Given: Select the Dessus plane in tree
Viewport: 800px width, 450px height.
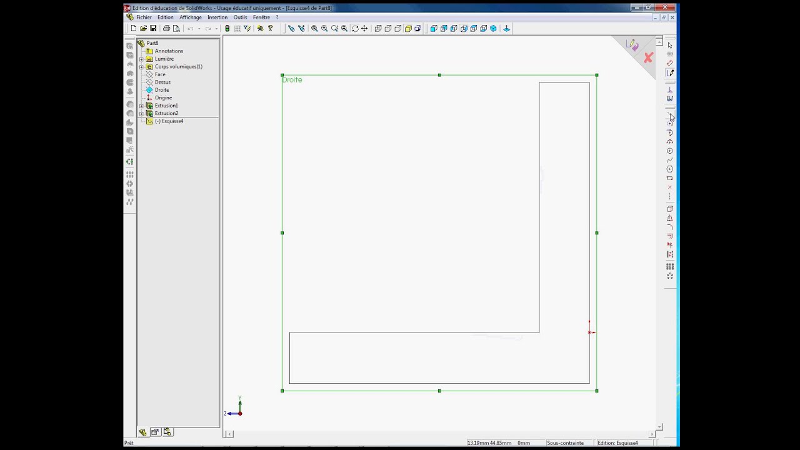Looking at the screenshot, I should (x=162, y=82).
